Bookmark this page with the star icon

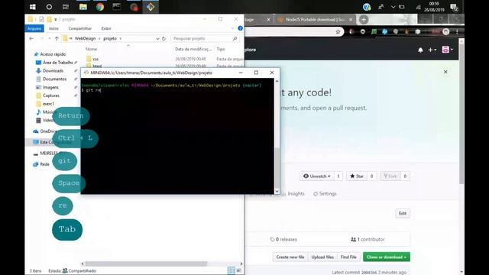coord(338,31)
